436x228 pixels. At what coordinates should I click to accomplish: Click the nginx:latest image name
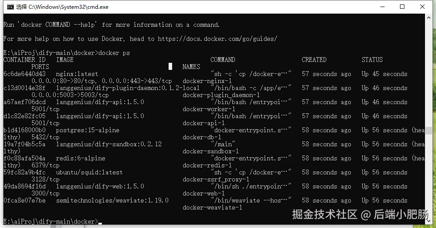pos(77,74)
